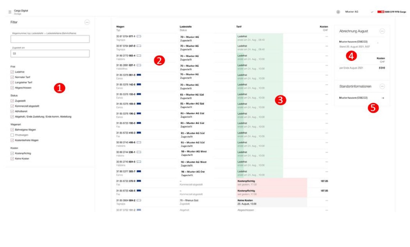
Task: Click the Ladestelle column header
Action: (186, 27)
